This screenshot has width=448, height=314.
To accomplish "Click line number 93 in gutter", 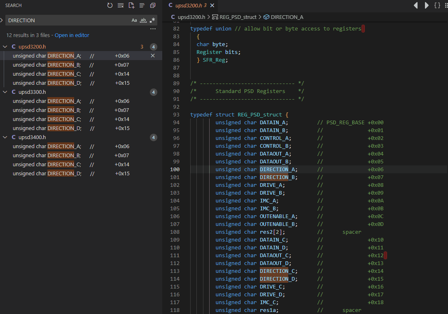I will click(176, 115).
